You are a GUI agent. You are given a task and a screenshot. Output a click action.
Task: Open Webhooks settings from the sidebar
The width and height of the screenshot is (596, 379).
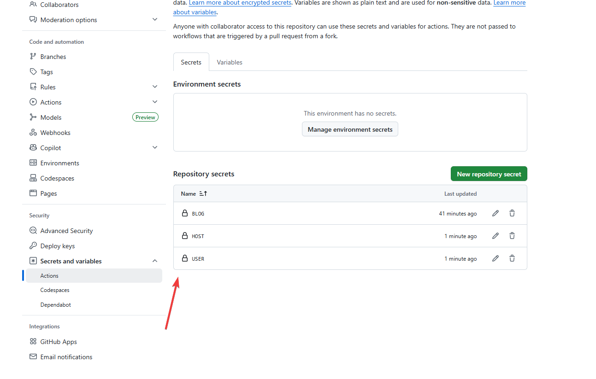(x=55, y=133)
